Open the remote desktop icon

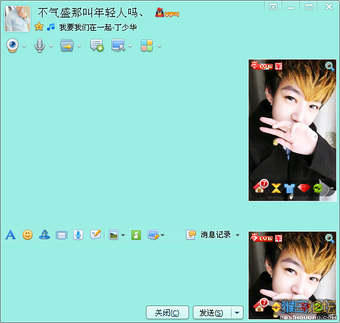(x=118, y=45)
